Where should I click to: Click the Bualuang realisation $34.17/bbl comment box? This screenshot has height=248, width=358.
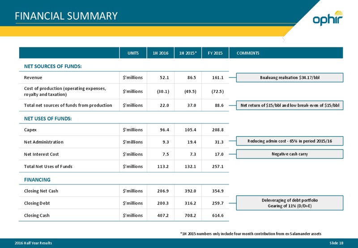[290, 77]
